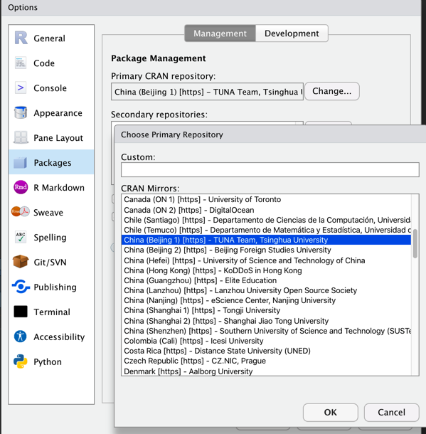Open Git/SVN options section
The height and width of the screenshot is (434, 426).
(51, 262)
